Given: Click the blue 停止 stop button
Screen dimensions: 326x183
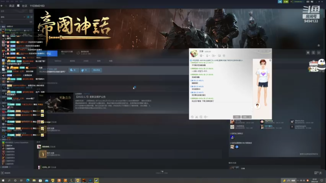Looking at the screenshot, I should (x=47, y=54).
